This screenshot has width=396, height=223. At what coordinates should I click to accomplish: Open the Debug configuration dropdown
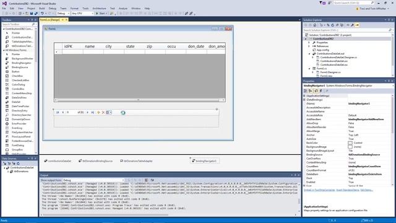pyautogui.click(x=63, y=14)
